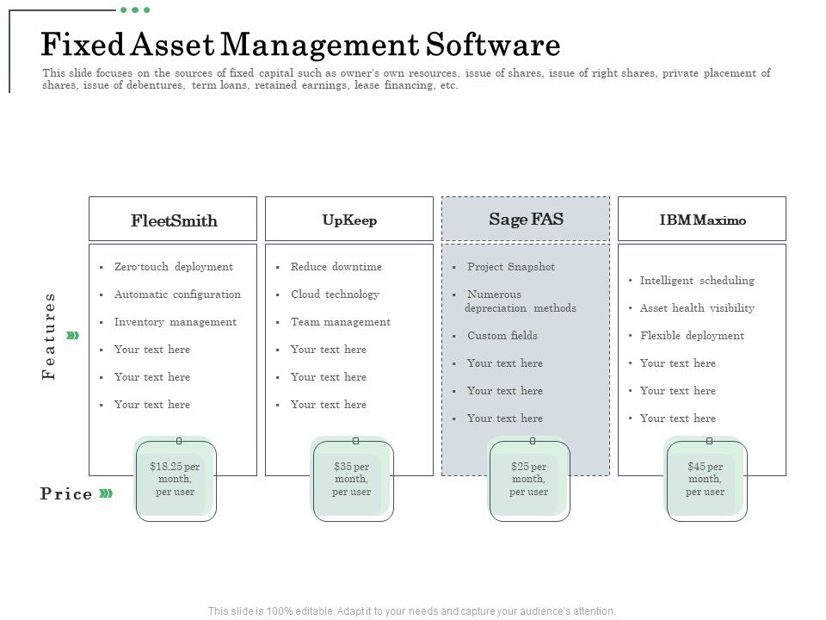
Task: Click 'Numerous depreciation methods' bullet
Action: (521, 301)
